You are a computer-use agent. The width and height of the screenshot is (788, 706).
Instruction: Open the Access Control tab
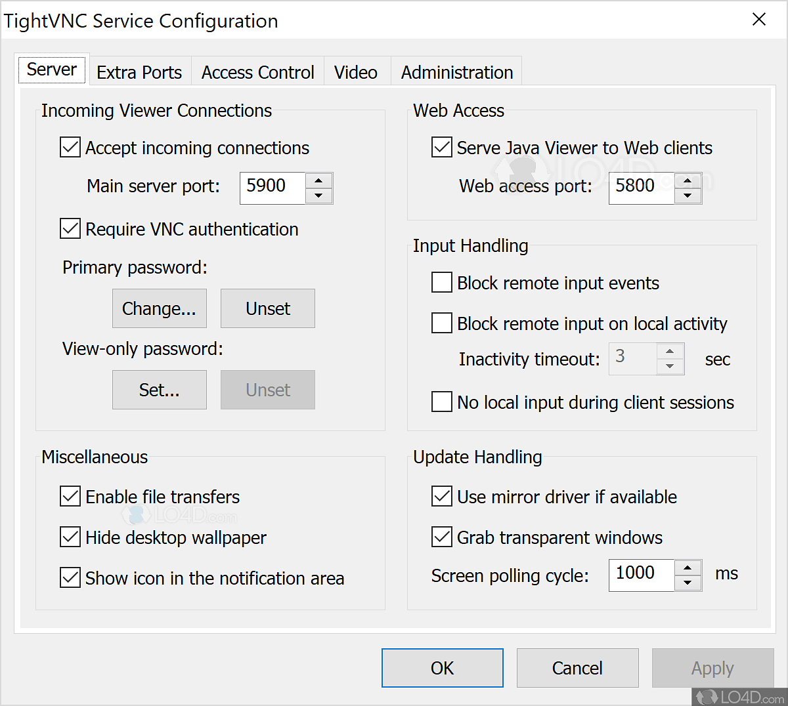257,72
